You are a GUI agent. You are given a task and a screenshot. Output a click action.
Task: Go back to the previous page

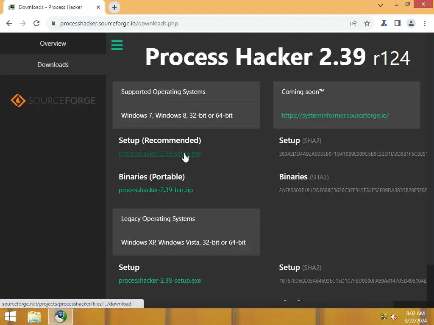pos(9,24)
